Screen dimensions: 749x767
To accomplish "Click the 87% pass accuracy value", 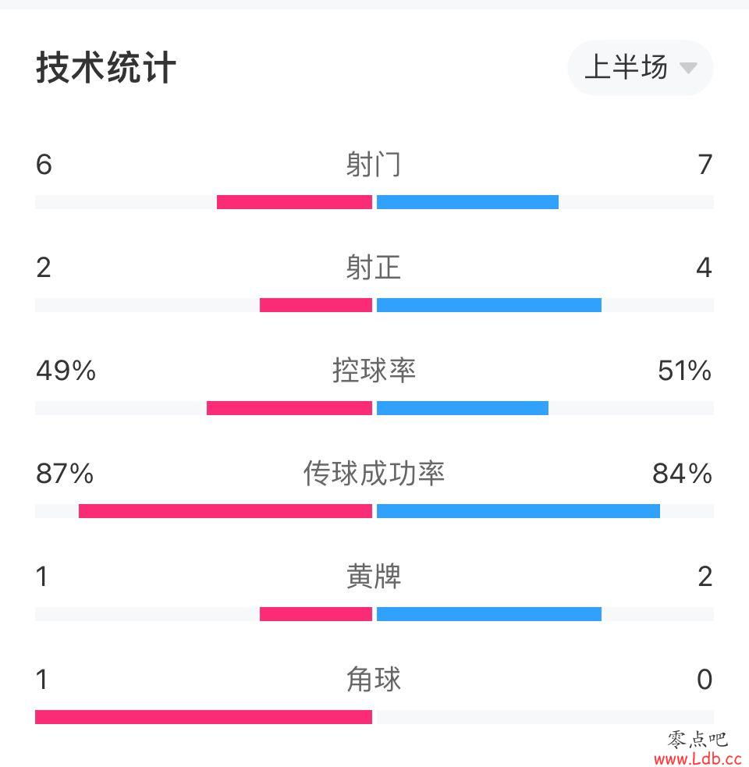I will pos(65,474).
